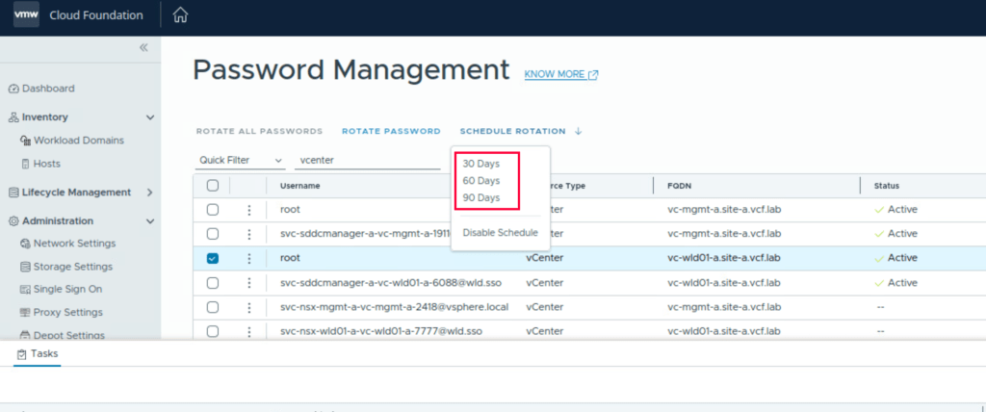The image size is (986, 412).
Task: Open the Quick Filter dropdown
Action: click(x=240, y=161)
